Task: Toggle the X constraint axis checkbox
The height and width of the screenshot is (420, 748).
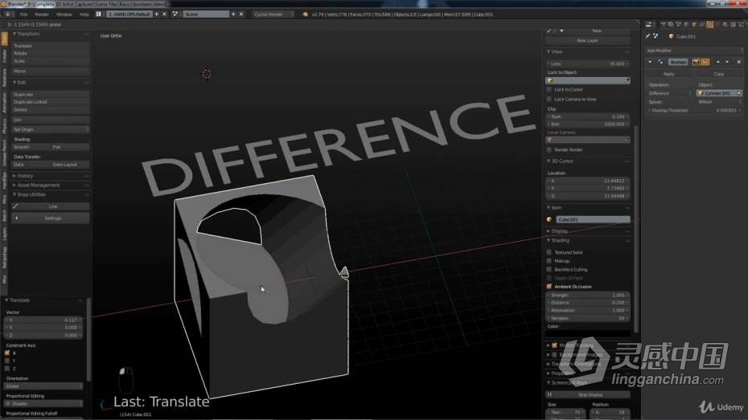Action: pos(7,353)
